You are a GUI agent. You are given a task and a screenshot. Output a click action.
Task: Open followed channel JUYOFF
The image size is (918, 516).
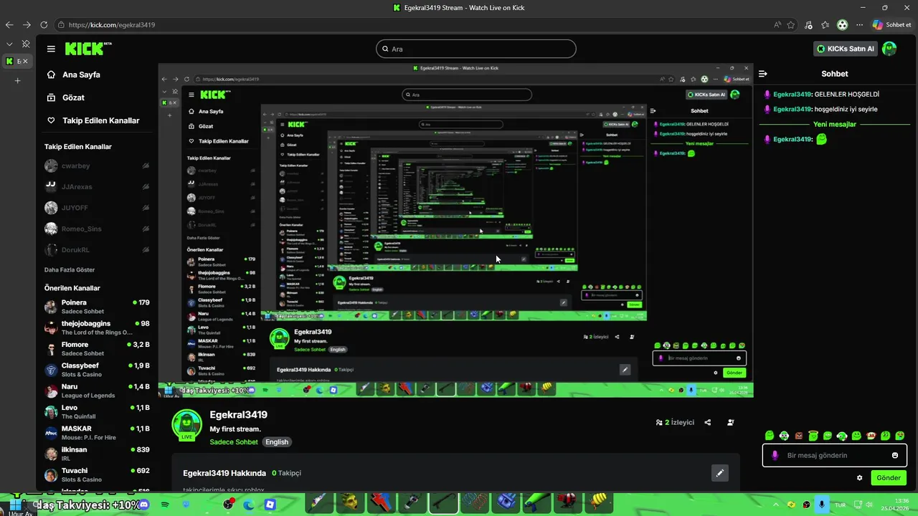97,208
